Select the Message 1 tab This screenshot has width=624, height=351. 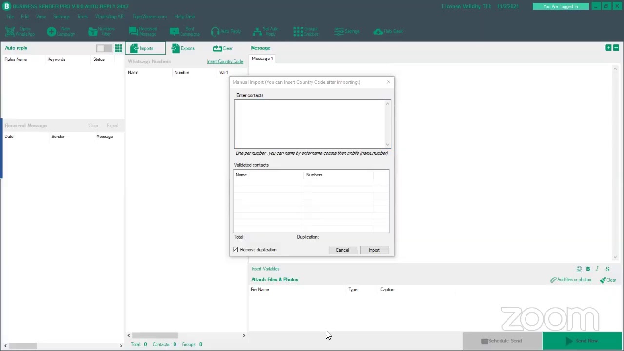(262, 58)
